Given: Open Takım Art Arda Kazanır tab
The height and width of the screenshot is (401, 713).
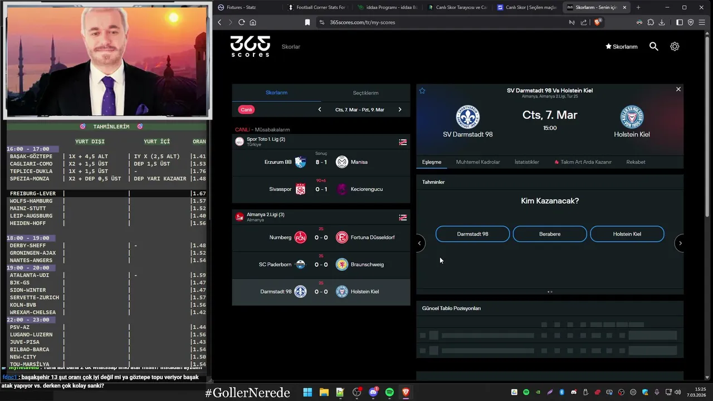Looking at the screenshot, I should [583, 162].
